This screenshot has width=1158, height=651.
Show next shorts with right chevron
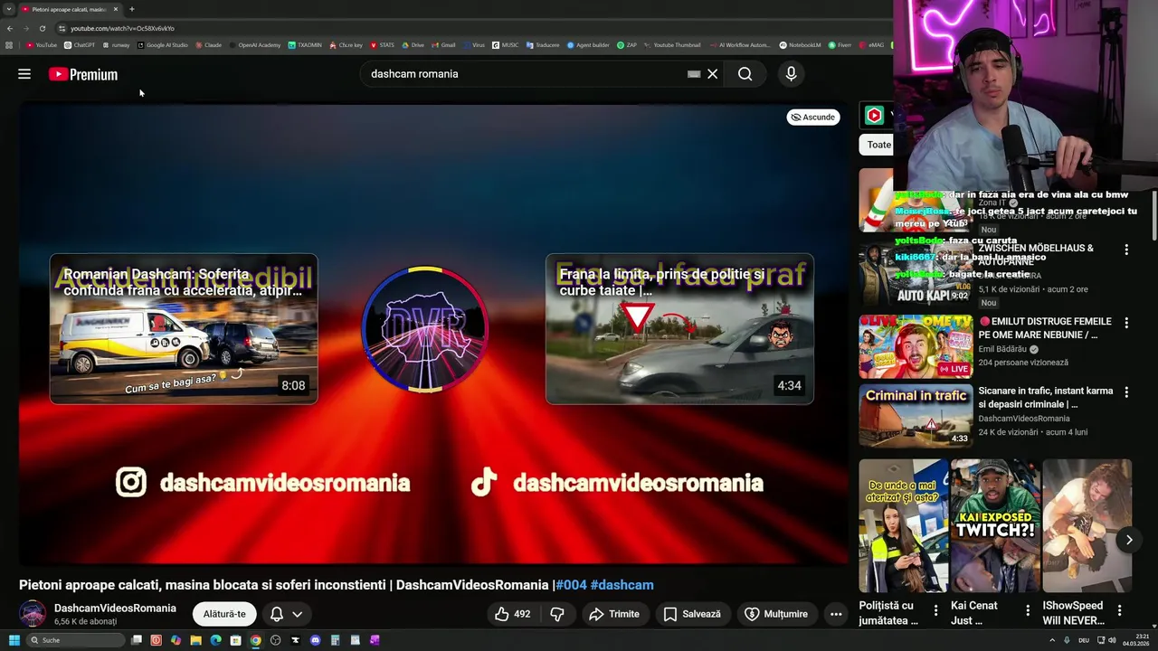[x=1128, y=540]
